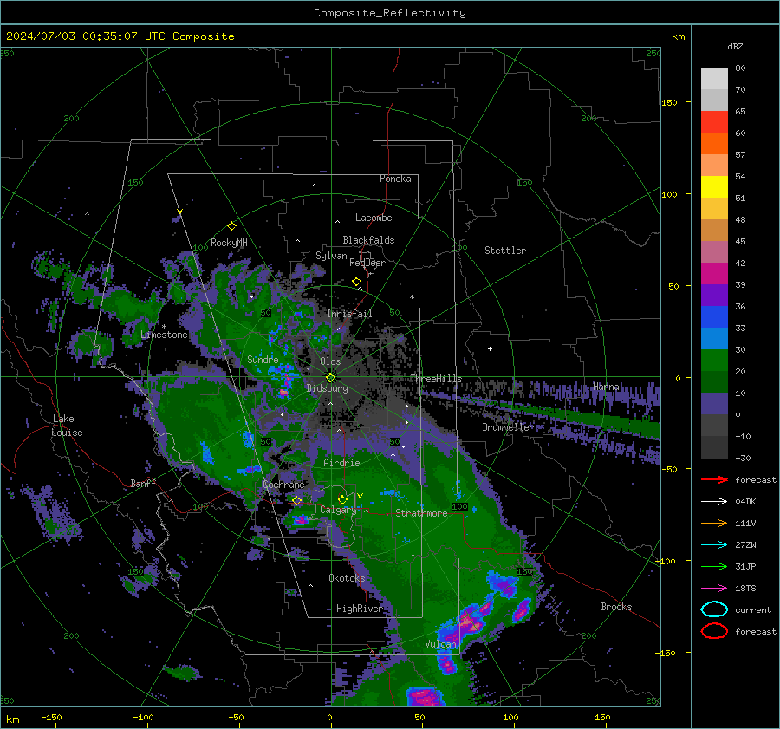Click the white 04DK arrow icon

click(x=714, y=502)
